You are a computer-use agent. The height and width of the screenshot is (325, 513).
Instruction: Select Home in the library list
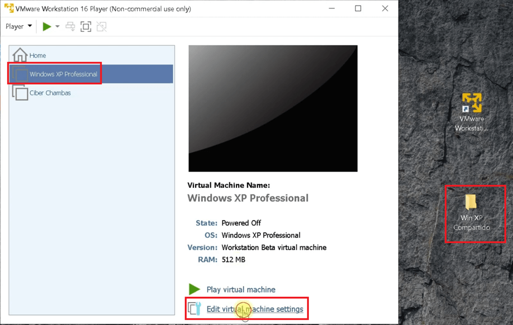(x=91, y=55)
